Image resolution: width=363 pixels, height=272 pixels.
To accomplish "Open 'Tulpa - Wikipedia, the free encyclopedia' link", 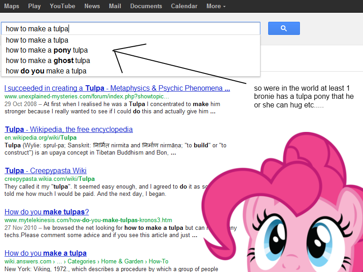I will (69, 129).
